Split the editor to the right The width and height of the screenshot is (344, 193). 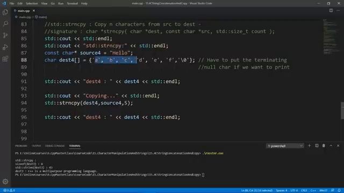[x=331, y=11]
